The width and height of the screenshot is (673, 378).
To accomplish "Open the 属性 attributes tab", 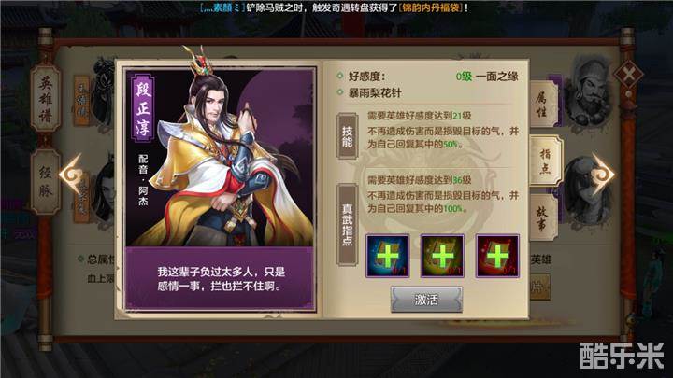I will click(543, 105).
